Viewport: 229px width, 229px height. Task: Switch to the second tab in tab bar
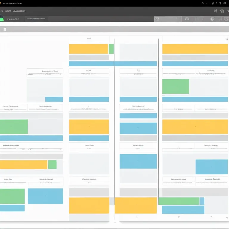(36, 19)
